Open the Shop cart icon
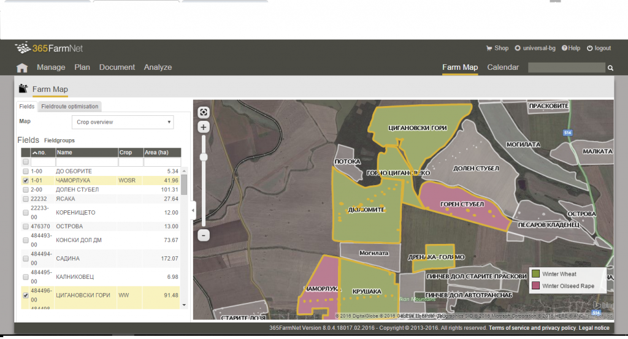This screenshot has width=628, height=339. click(x=489, y=48)
